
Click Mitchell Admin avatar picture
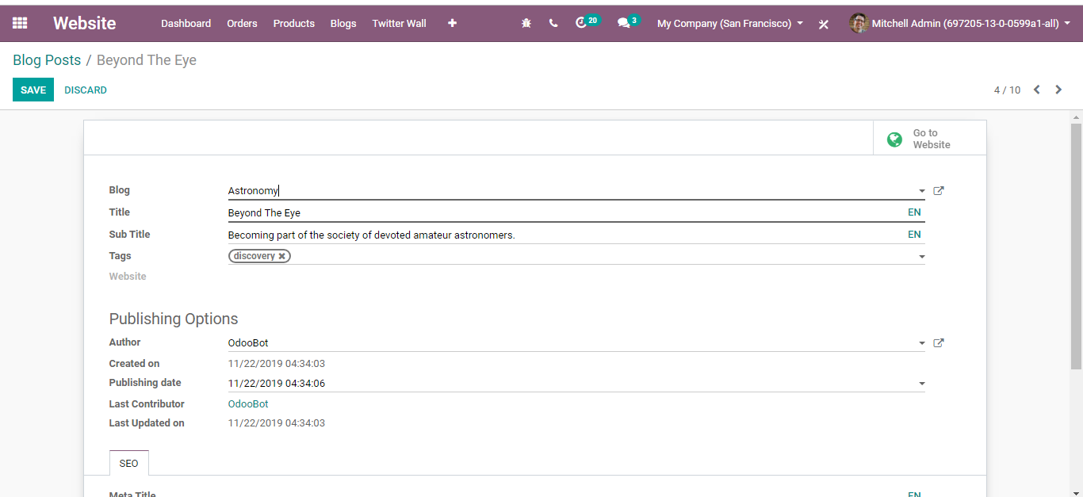pos(859,23)
